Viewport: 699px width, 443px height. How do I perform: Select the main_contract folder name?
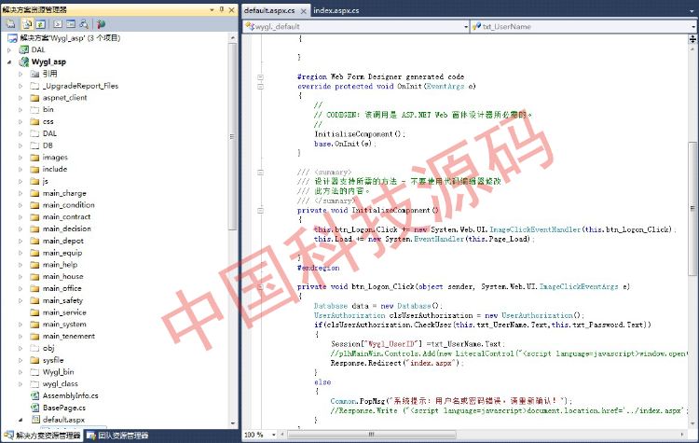point(66,216)
